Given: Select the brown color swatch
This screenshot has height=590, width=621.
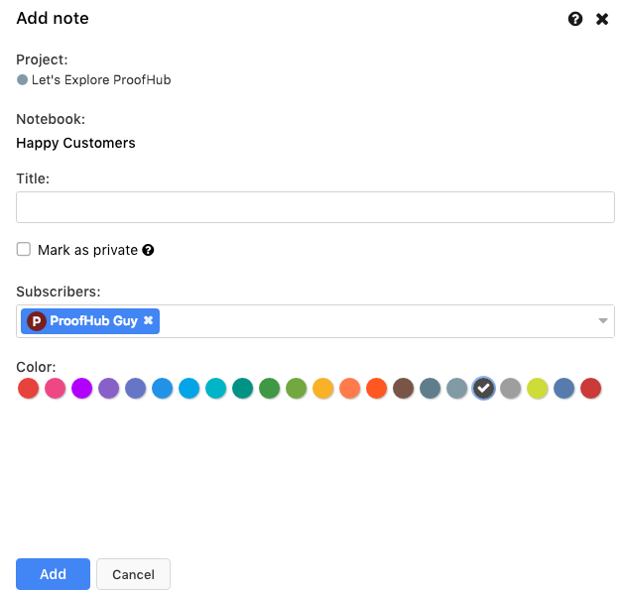Looking at the screenshot, I should point(404,388).
